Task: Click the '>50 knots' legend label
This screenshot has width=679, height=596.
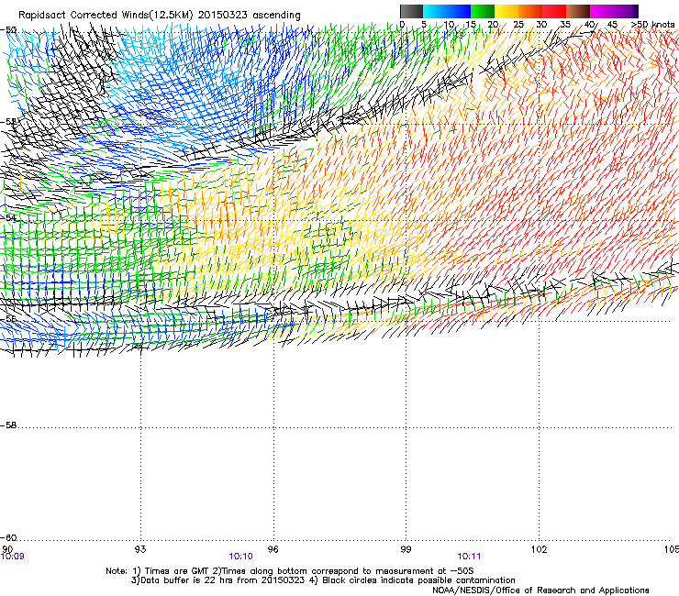Action: click(653, 24)
